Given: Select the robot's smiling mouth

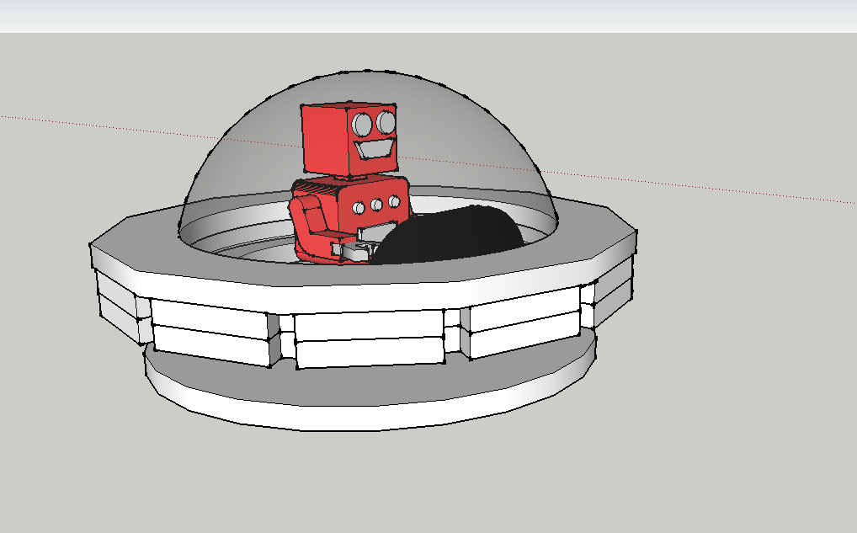Looking at the screenshot, I should click(x=375, y=151).
